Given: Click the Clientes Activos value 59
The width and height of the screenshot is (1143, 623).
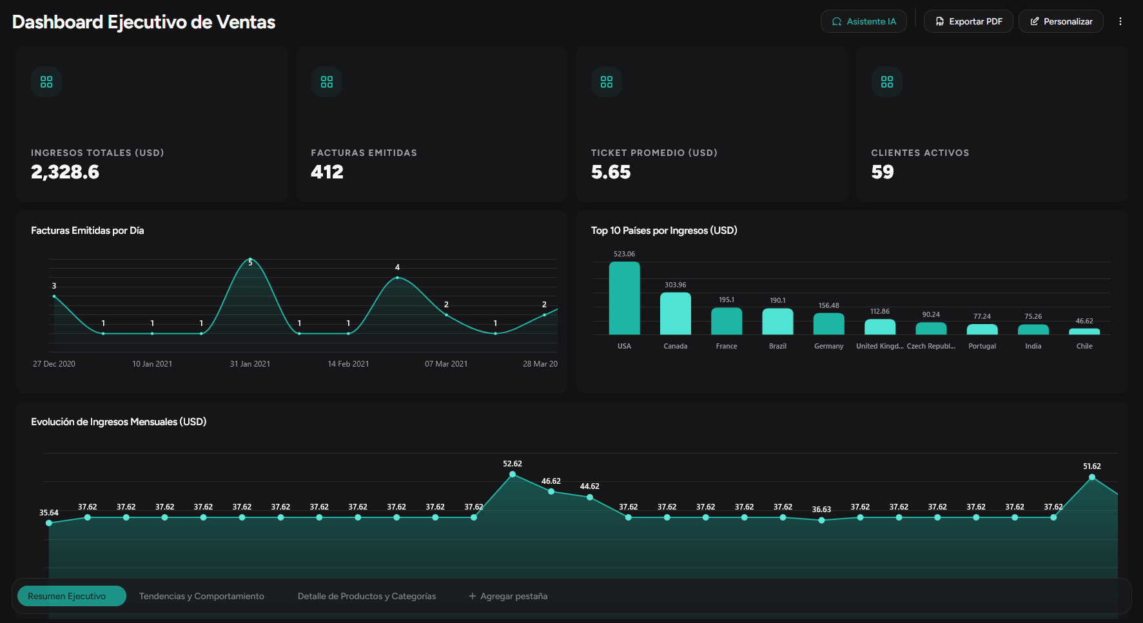Looking at the screenshot, I should pyautogui.click(x=883, y=172).
